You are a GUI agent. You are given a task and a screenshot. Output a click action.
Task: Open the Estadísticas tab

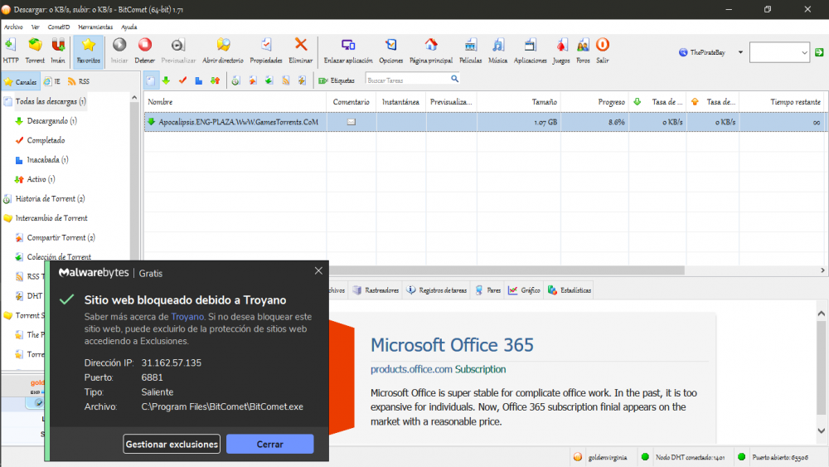[570, 289]
